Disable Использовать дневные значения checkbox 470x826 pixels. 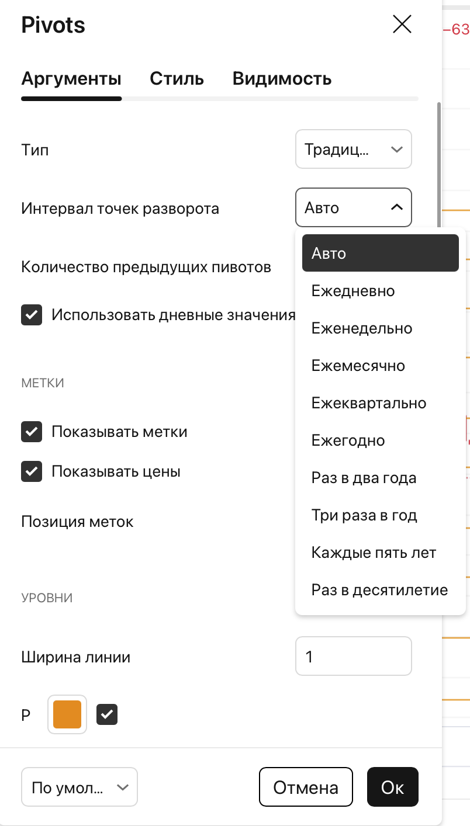pos(32,315)
